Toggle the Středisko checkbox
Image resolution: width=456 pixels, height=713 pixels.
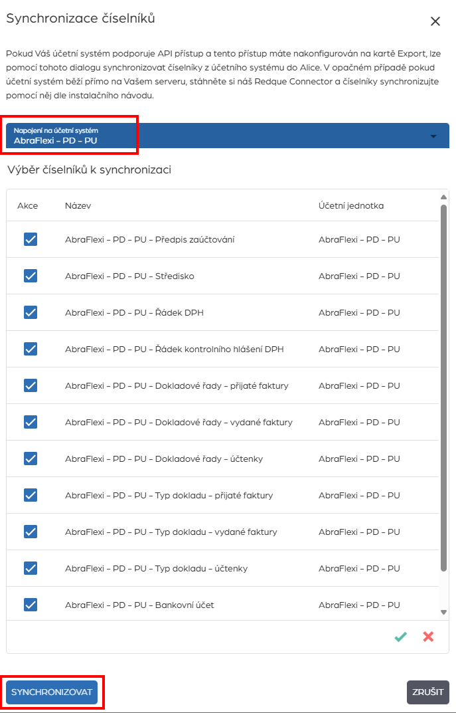31,276
